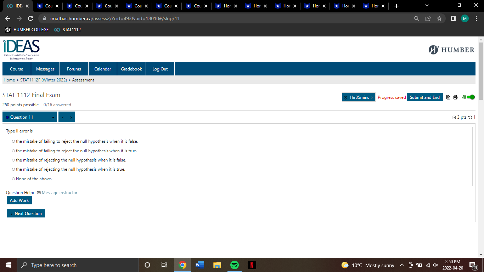Image resolution: width=484 pixels, height=272 pixels.
Task: Click the Add Work button
Action: point(19,200)
